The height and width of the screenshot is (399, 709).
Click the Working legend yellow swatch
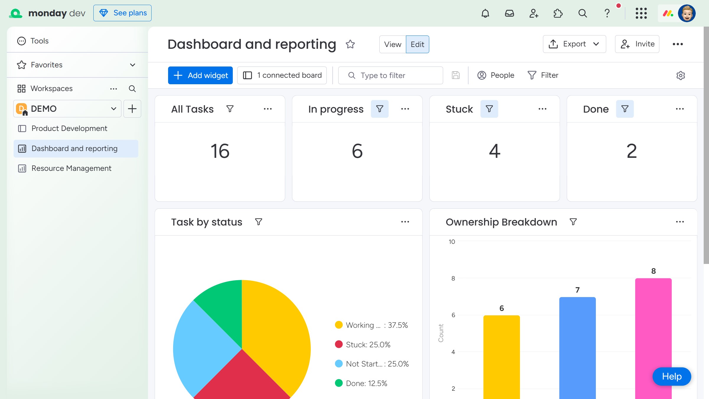point(339,325)
